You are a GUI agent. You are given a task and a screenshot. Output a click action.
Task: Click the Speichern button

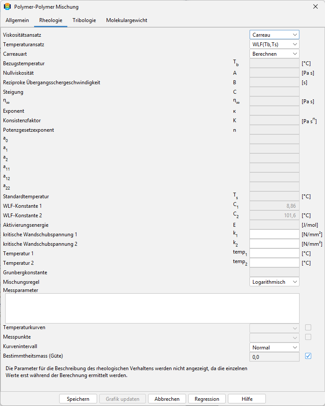click(78, 399)
